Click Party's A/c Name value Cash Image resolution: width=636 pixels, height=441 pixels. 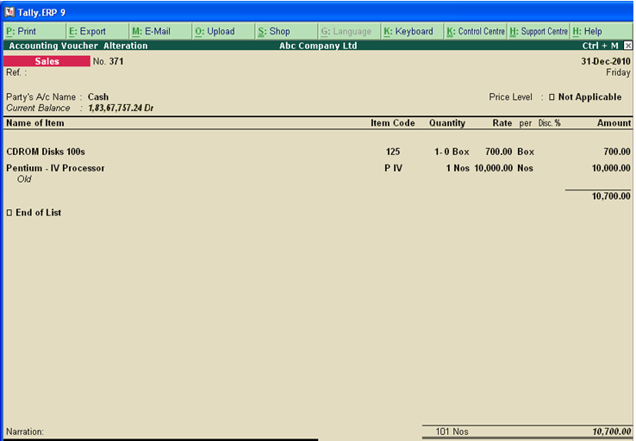click(x=98, y=96)
